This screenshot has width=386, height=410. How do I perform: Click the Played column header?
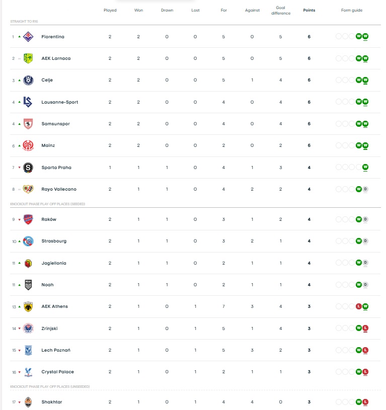click(x=110, y=10)
